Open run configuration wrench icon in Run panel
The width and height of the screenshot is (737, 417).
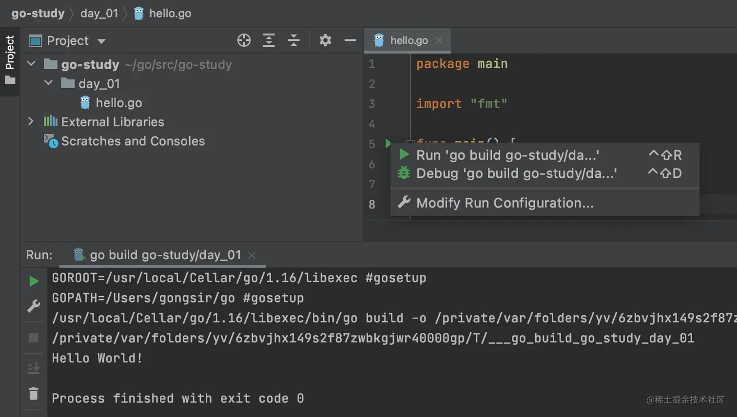34,306
